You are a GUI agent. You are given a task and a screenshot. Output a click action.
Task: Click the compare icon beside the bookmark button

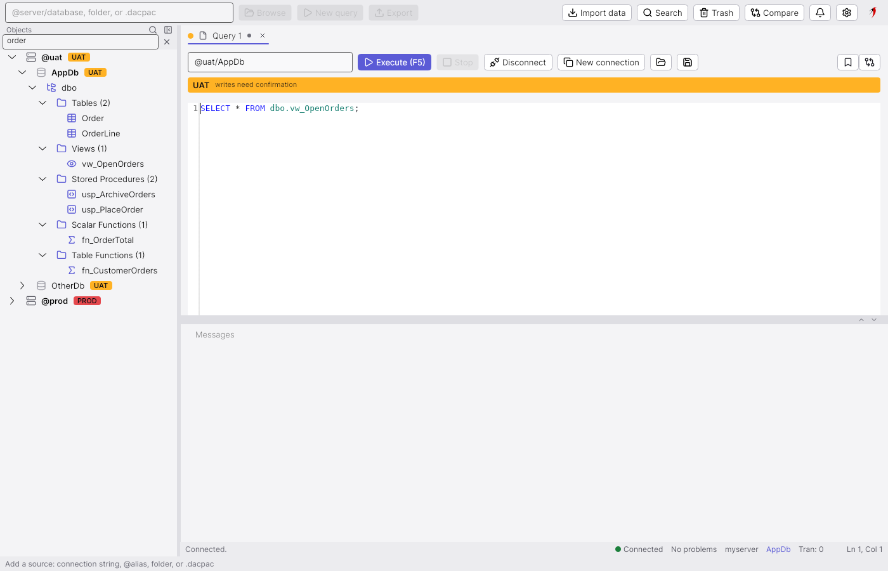coord(870,62)
